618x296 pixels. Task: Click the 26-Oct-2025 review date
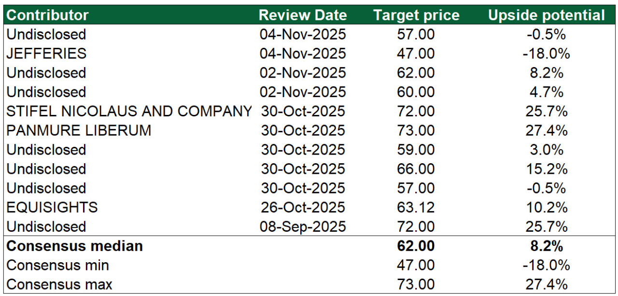tap(303, 208)
